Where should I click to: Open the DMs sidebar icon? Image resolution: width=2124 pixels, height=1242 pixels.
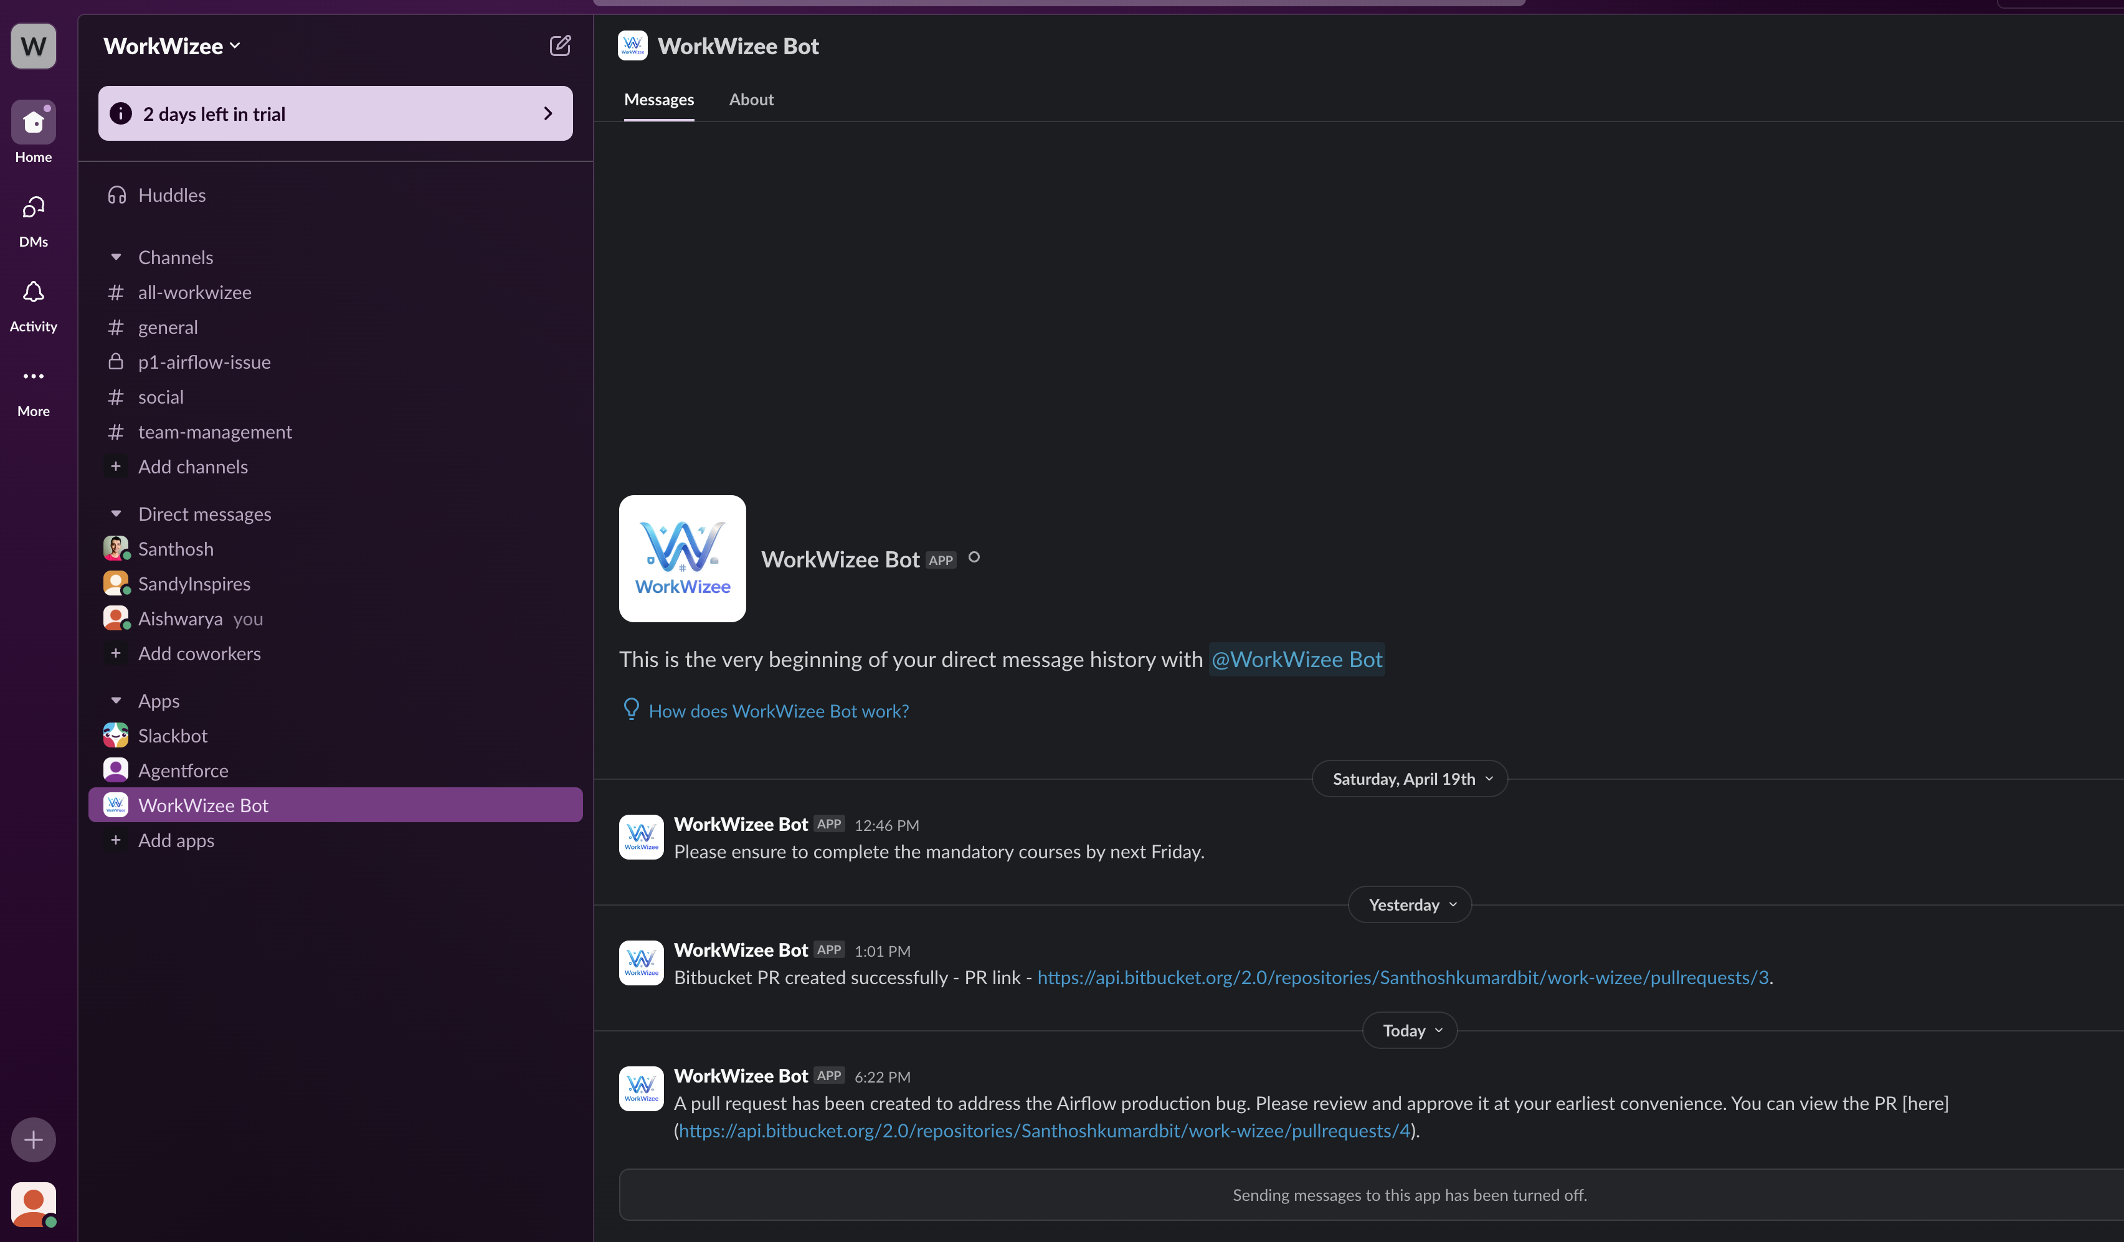pyautogui.click(x=34, y=208)
